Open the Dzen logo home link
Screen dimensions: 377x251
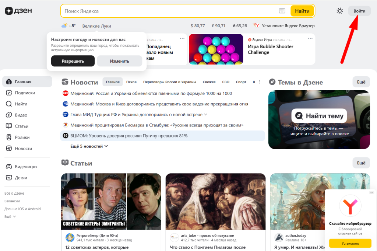point(18,11)
